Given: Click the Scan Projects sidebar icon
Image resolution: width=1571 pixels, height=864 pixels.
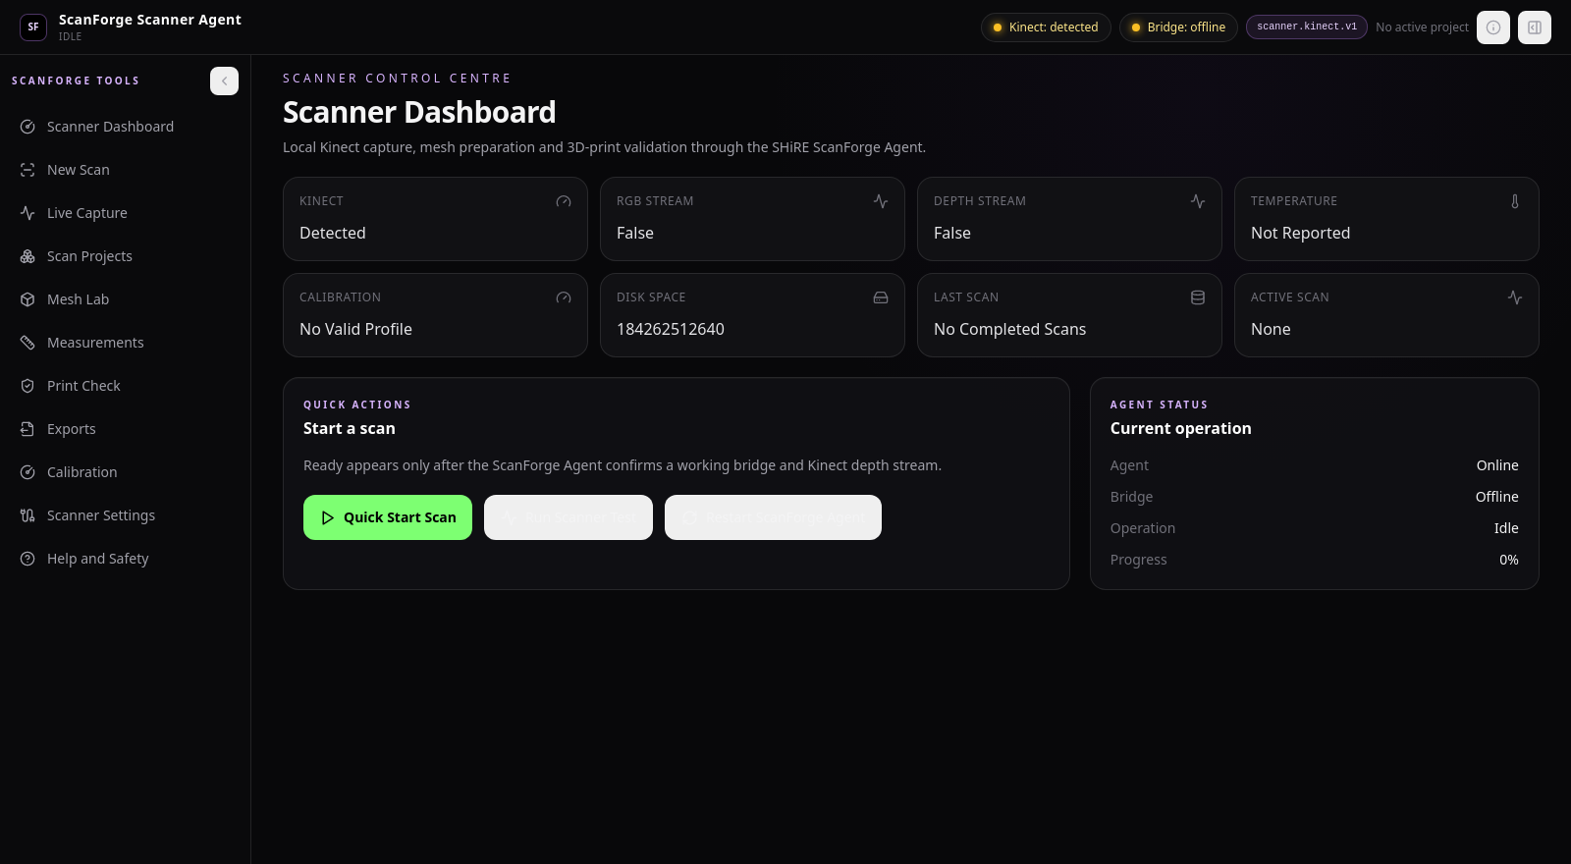Looking at the screenshot, I should pyautogui.click(x=27, y=256).
